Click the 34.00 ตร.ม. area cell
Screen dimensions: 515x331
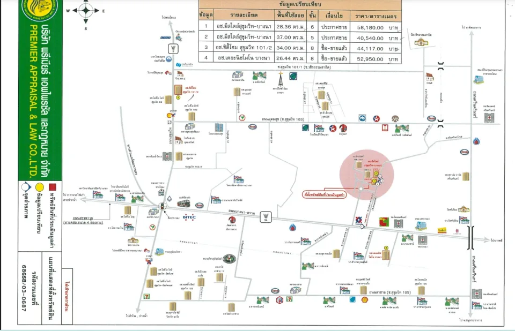[x=290, y=48]
